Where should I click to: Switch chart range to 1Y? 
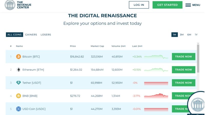coord(196,35)
